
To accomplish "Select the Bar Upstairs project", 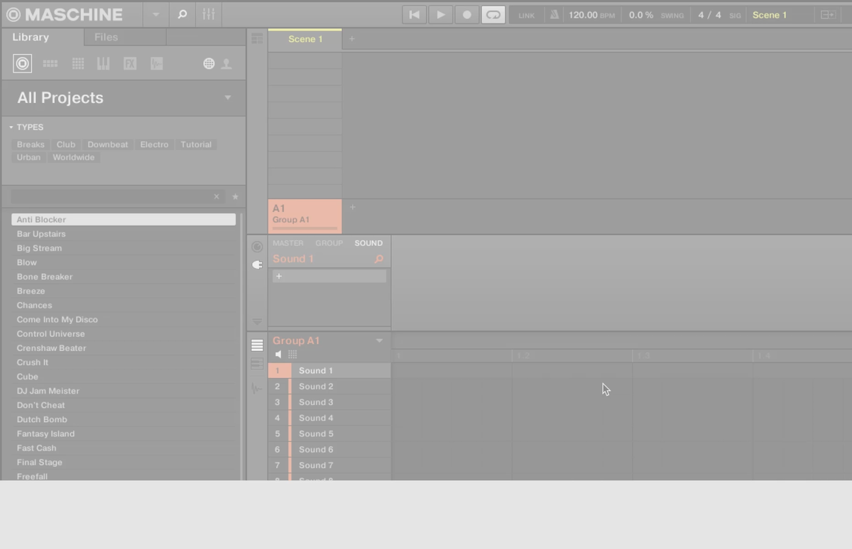I will (124, 234).
